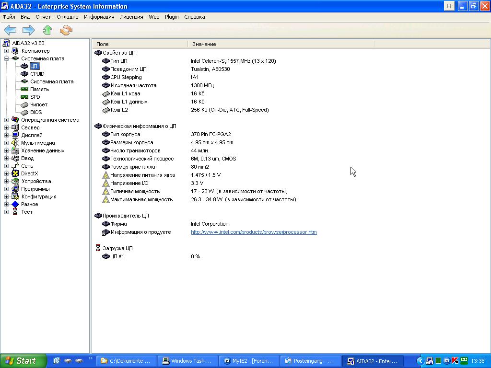
Task: Open the Справка menu
Action: point(195,17)
